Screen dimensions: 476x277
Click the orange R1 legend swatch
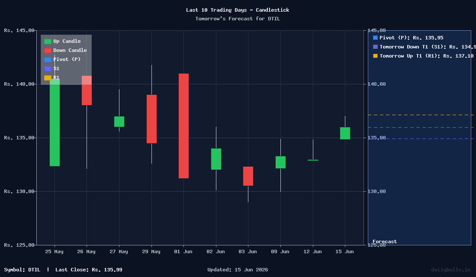coord(48,78)
